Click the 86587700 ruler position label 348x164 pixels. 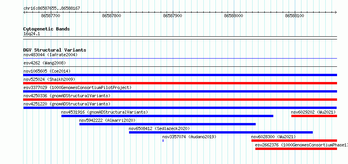(x=50, y=16)
